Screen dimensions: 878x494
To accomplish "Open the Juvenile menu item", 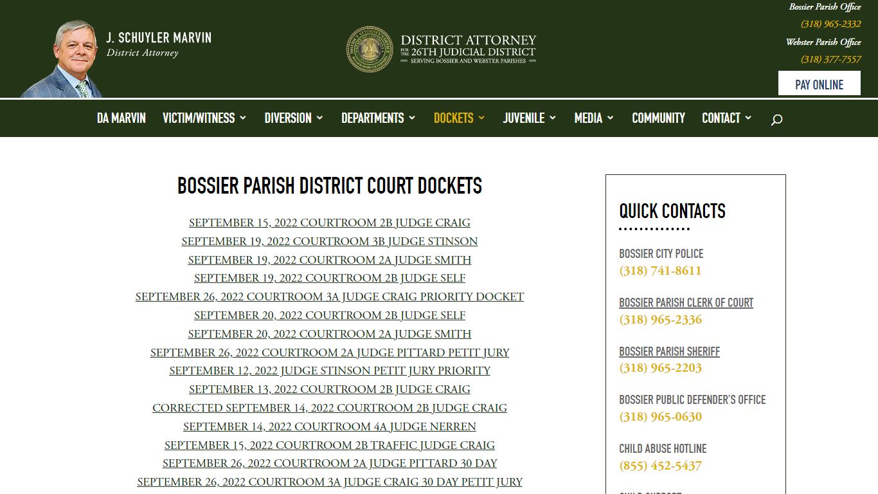I will (524, 118).
